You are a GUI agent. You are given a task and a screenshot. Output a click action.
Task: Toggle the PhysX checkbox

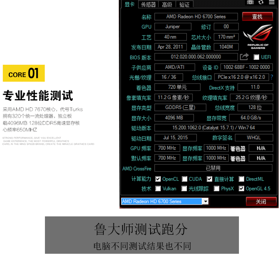point(216,188)
